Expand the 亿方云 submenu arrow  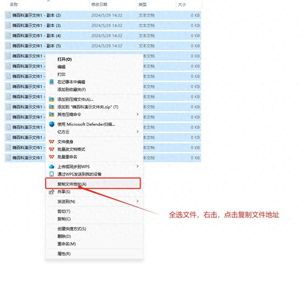coord(137,132)
